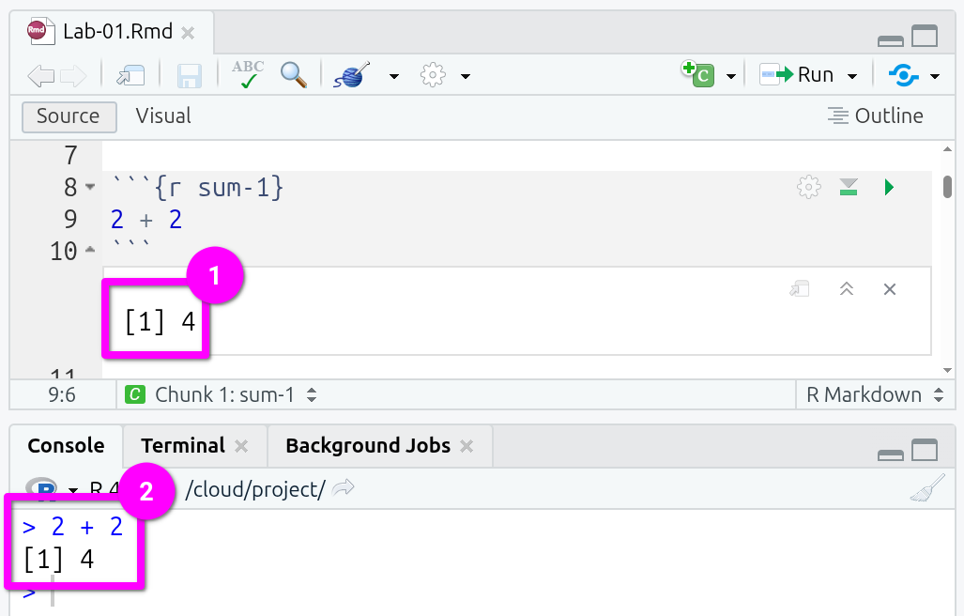This screenshot has height=616, width=964.
Task: Click the Save document floppy disk icon
Action: coord(190,75)
